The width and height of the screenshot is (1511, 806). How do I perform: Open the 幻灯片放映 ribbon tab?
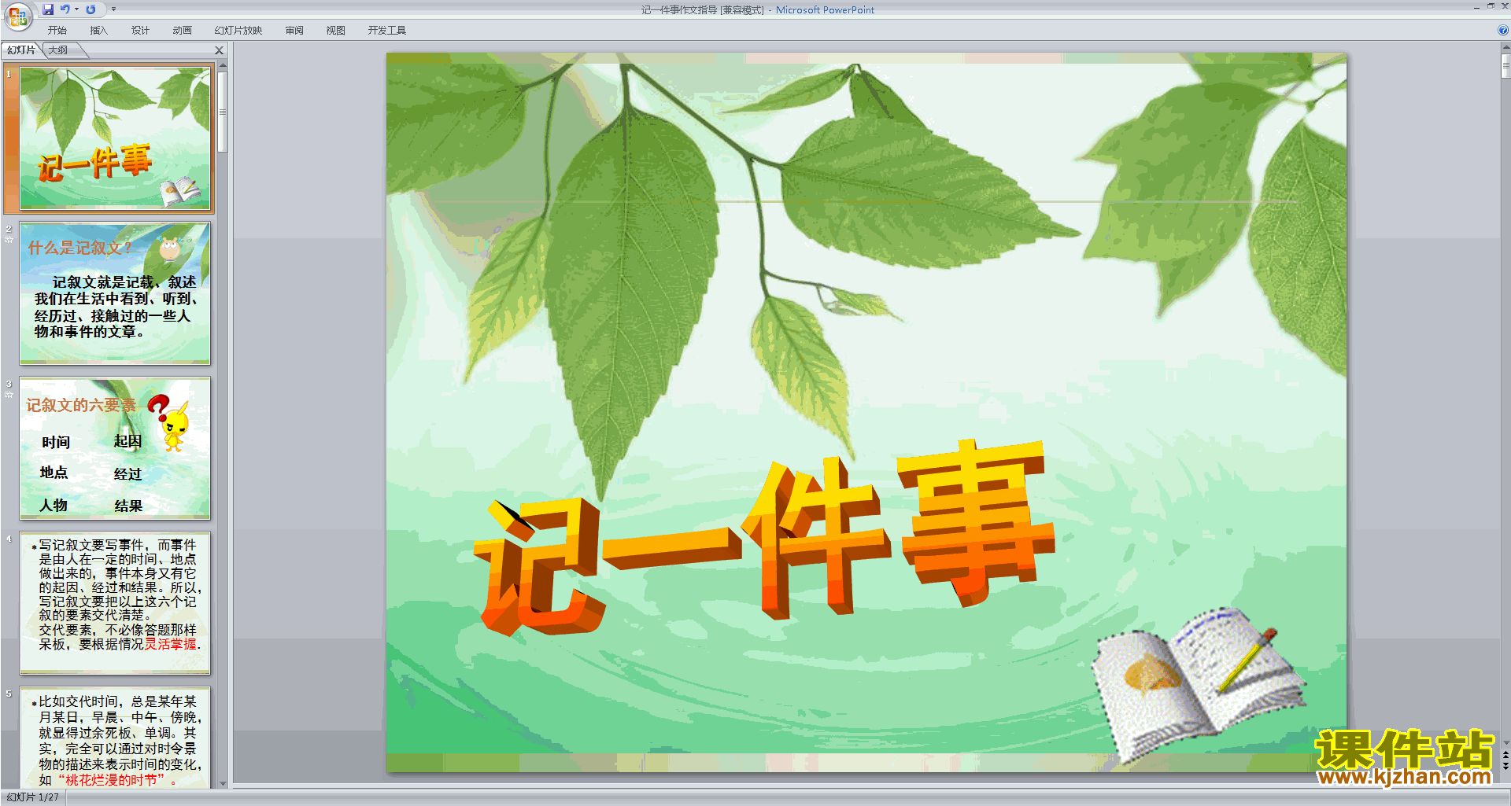tap(238, 31)
